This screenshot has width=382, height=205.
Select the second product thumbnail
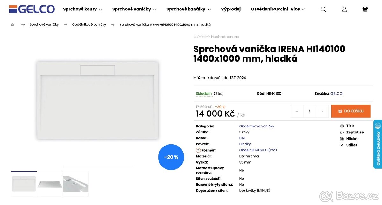point(50,184)
